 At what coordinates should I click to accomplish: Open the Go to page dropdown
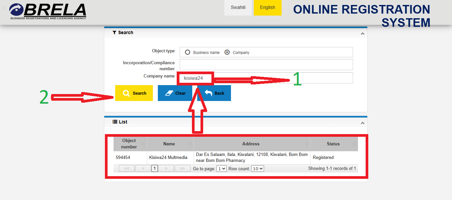pos(221,169)
